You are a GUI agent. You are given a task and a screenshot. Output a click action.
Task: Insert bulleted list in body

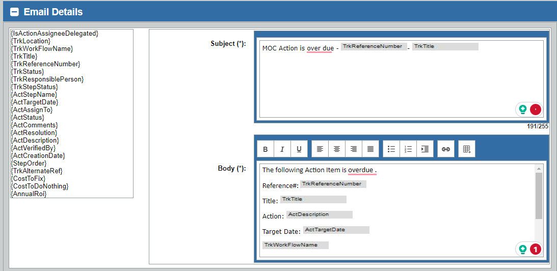point(391,149)
